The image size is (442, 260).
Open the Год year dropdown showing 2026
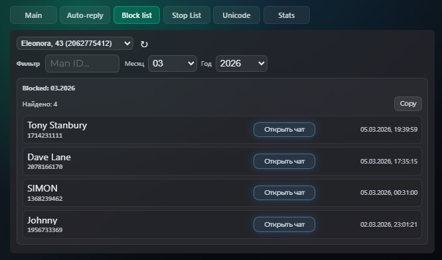pos(242,64)
